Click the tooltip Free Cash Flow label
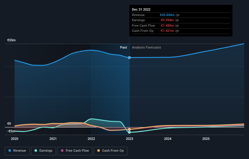Viewport: 249px width, 159px height. point(143,25)
